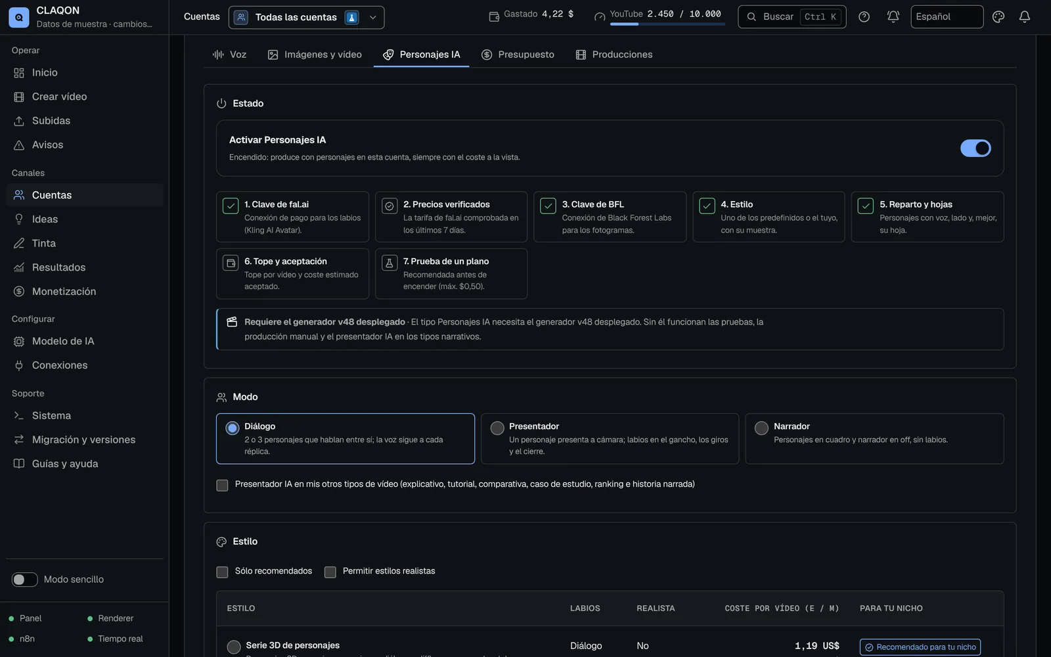Image resolution: width=1051 pixels, height=657 pixels.
Task: Open the Imágenes y vídeo tab
Action: pyautogui.click(x=315, y=55)
